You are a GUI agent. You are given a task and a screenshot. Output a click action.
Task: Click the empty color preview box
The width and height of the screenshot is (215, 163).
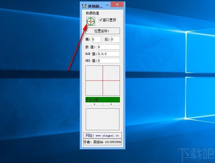point(102,119)
